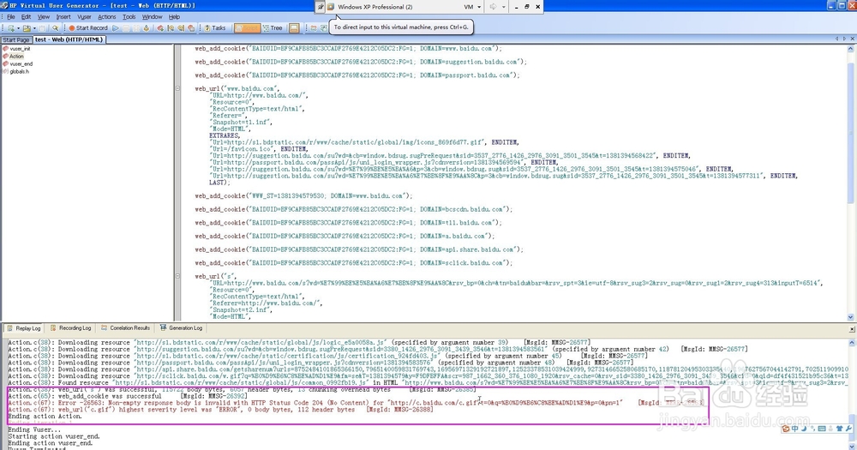The image size is (857, 450).
Task: Click the "Url=/favicon.ico" code line
Action: [x=259, y=149]
